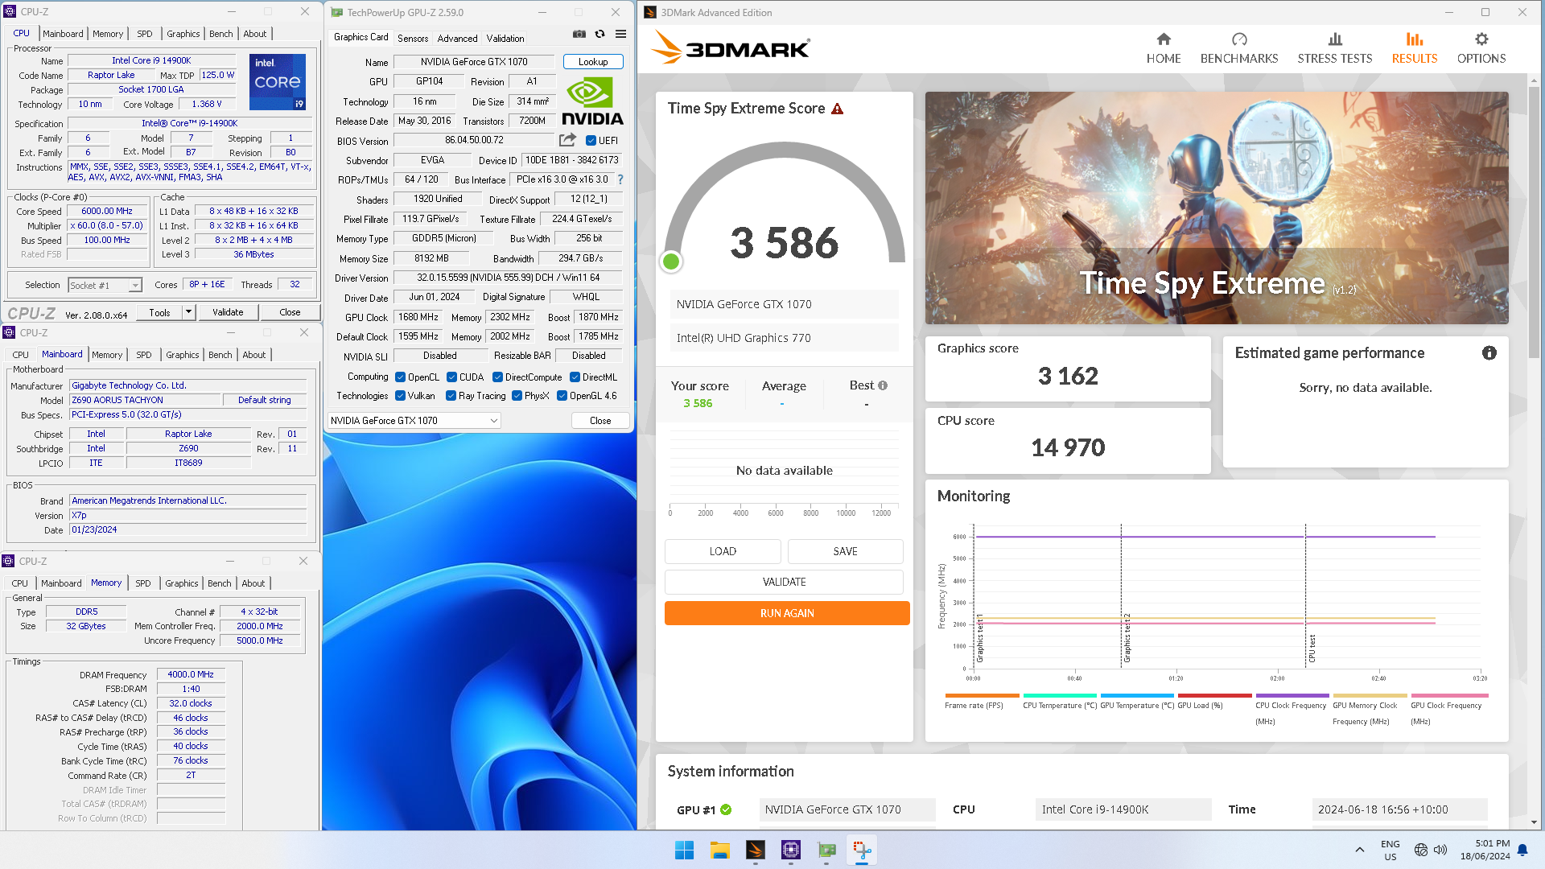Click the LOAD button in 3DMark
This screenshot has height=869, width=1545.
(723, 551)
